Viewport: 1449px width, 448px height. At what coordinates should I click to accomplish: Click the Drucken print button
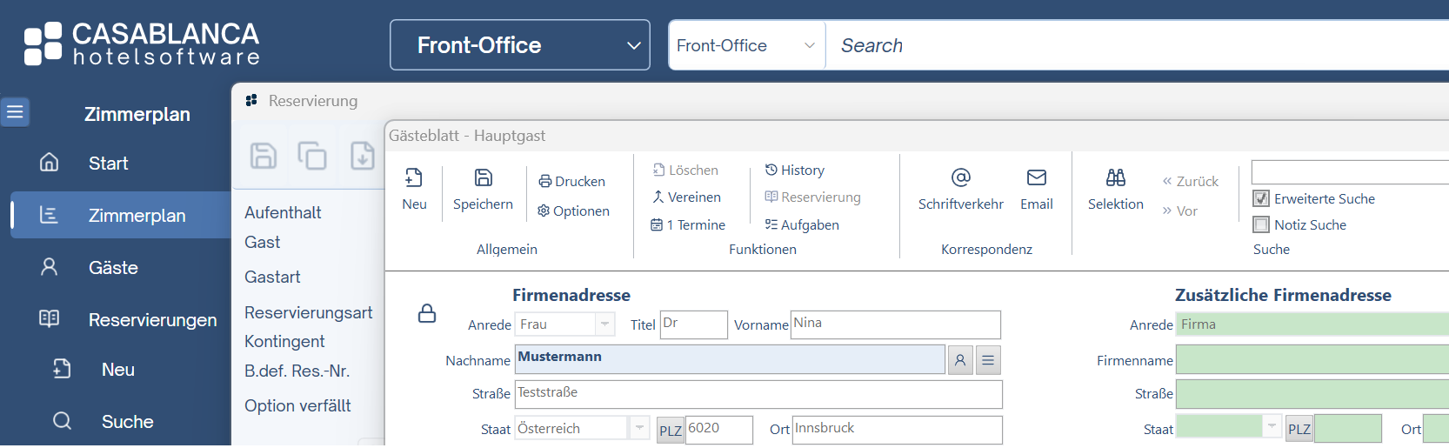(571, 181)
